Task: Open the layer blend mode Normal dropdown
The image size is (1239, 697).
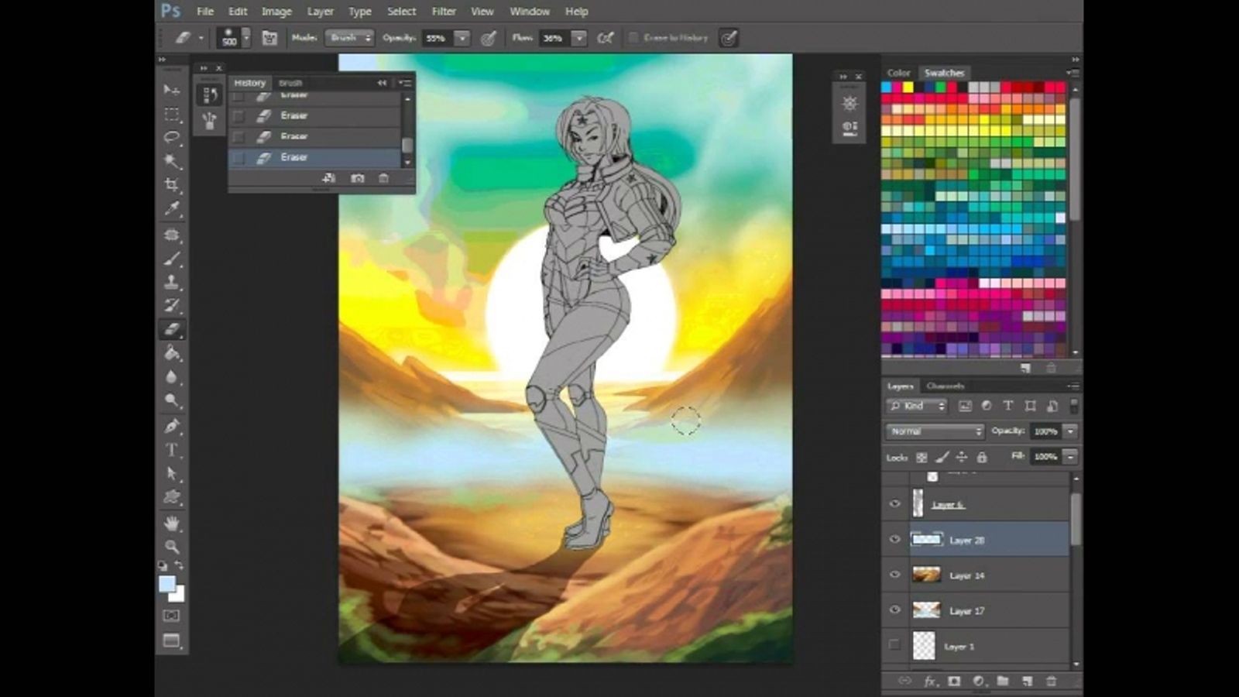Action: (x=935, y=431)
